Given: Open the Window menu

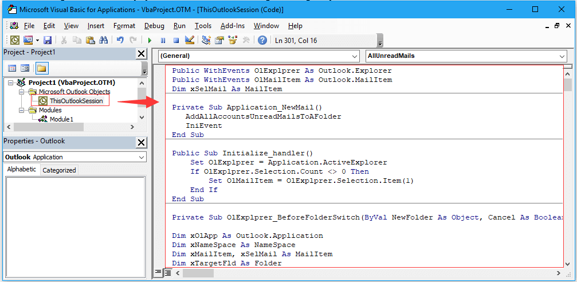Looking at the screenshot, I should coord(266,26).
